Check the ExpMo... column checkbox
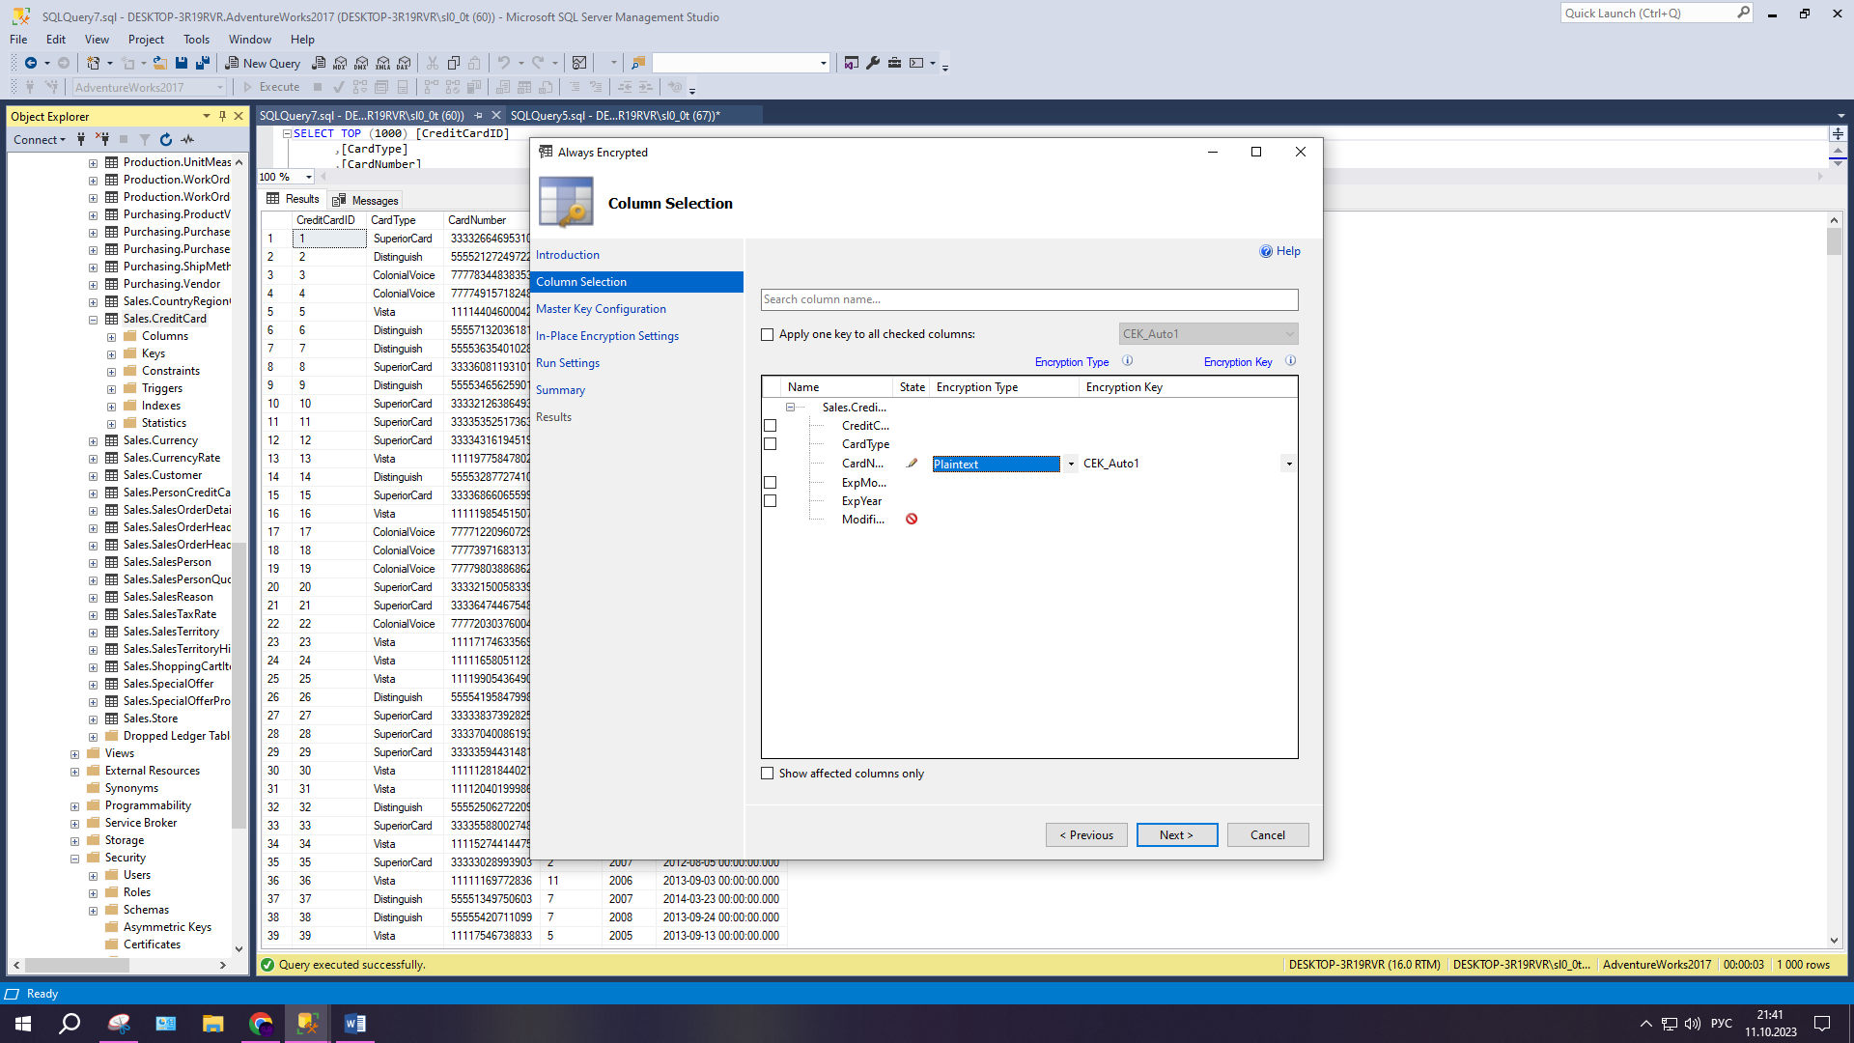The width and height of the screenshot is (1854, 1043). pyautogui.click(x=770, y=483)
